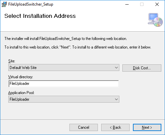Viewport: 165px width, 135px height.
Task: Minimize the FileUploadSwitcher_Setup window
Action: 127,4
